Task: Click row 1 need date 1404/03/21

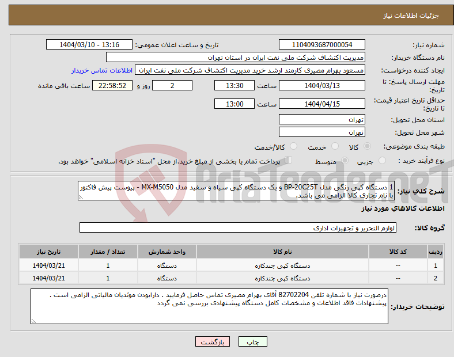Action: point(48,265)
